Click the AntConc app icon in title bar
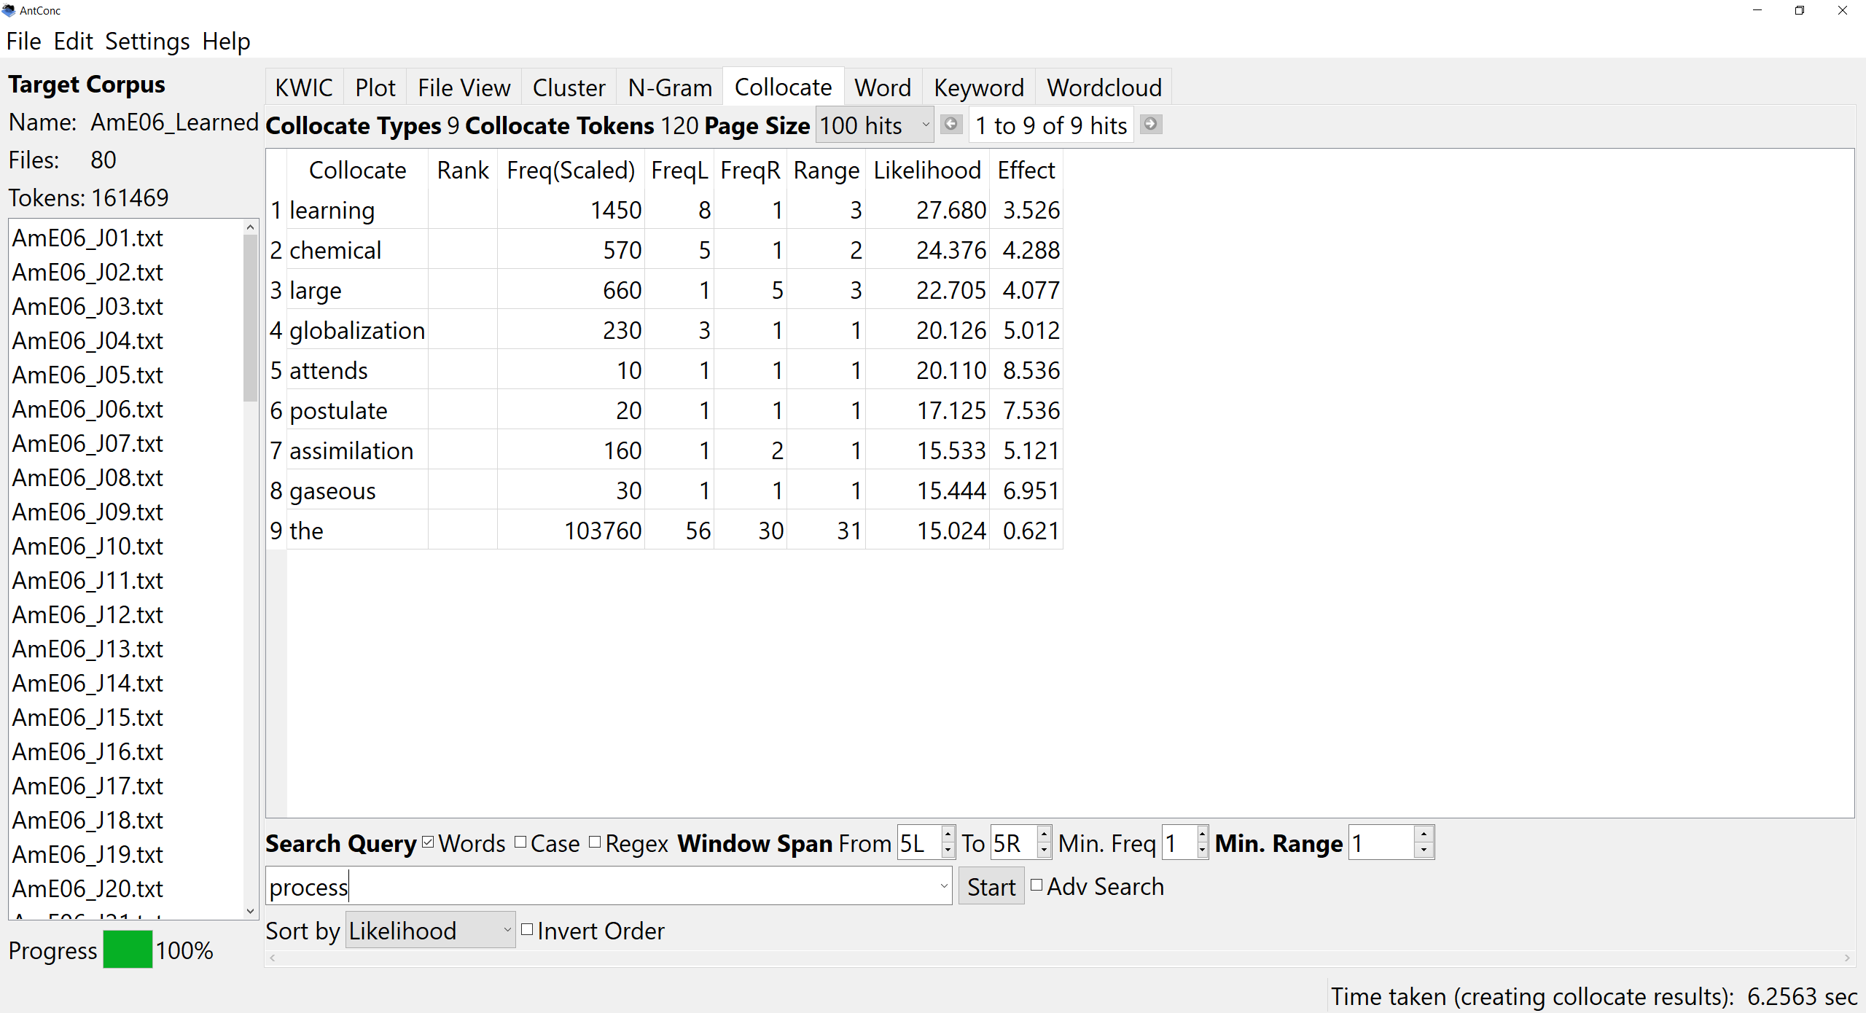1866x1013 pixels. click(x=9, y=10)
